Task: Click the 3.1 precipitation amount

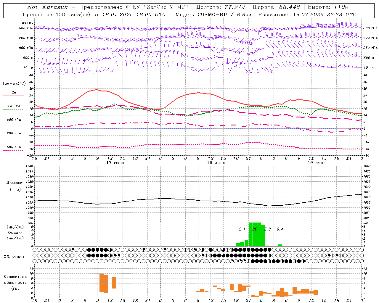Action: coord(242,229)
